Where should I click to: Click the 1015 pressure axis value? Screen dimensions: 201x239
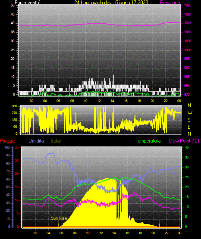[188, 23]
